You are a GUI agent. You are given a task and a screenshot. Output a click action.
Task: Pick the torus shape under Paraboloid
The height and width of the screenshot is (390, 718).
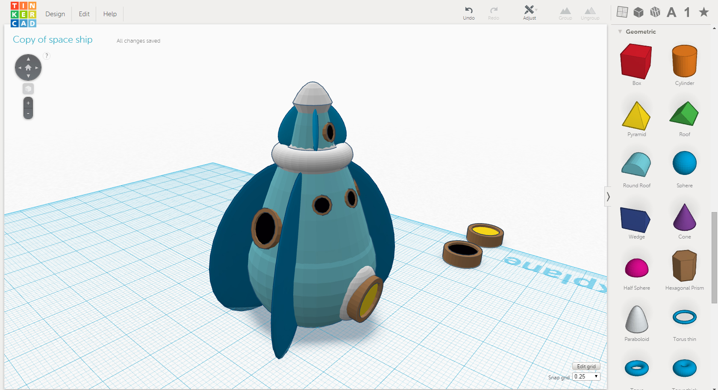637,368
